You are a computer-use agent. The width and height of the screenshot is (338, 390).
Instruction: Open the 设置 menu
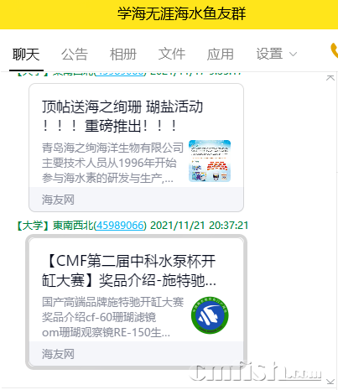(x=269, y=54)
